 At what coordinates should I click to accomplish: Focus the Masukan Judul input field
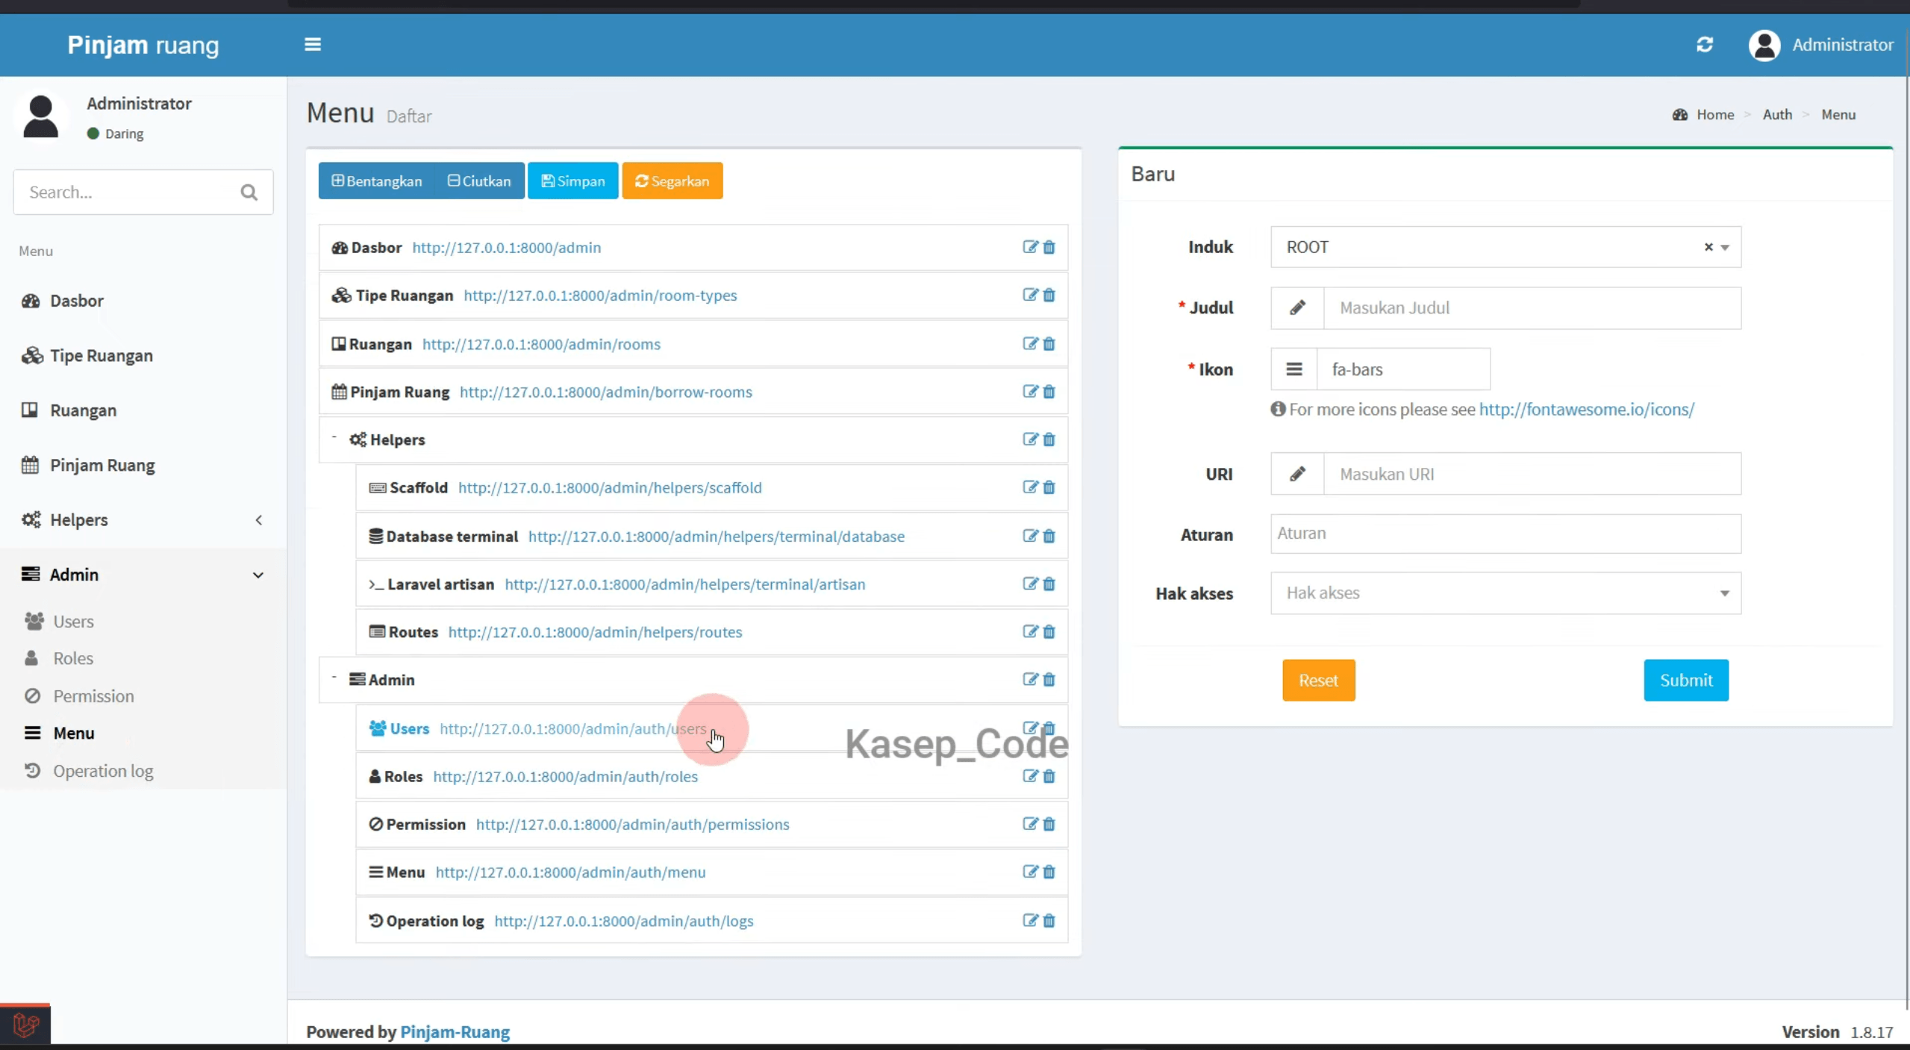[x=1532, y=308]
